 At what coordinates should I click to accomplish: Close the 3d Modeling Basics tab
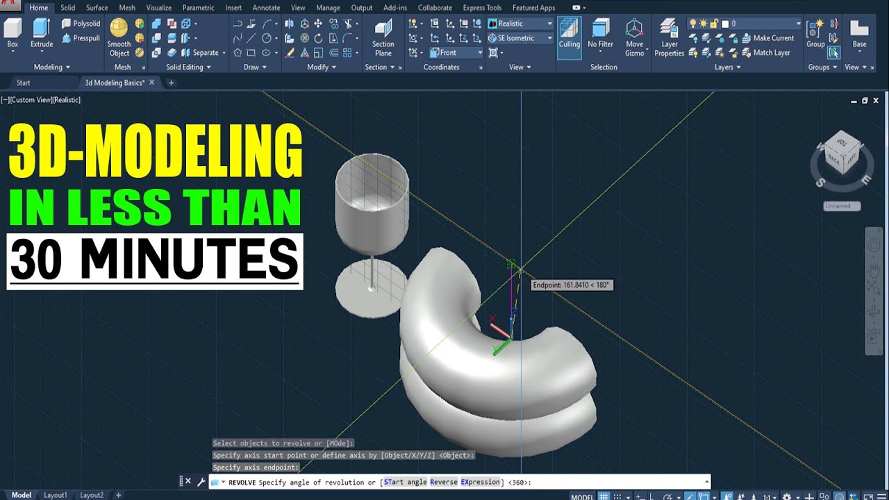click(152, 83)
